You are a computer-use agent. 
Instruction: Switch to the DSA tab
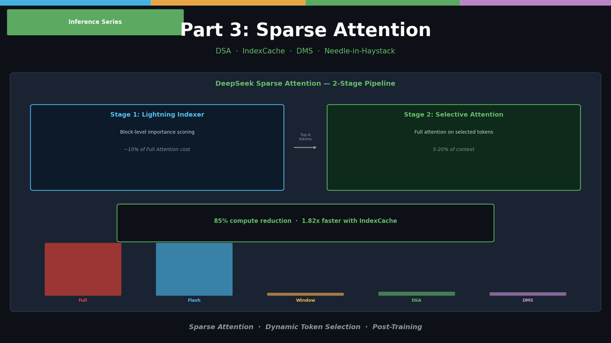point(223,51)
